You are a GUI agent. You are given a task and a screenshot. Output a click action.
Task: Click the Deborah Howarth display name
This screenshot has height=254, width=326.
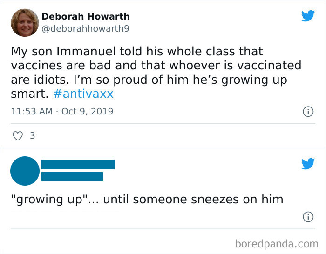click(86, 16)
